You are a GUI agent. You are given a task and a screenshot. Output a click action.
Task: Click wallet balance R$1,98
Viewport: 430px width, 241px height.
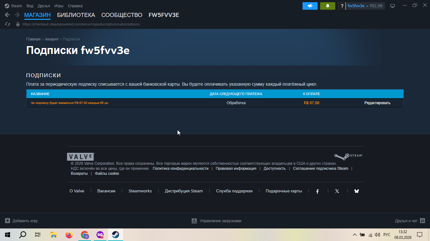click(376, 6)
